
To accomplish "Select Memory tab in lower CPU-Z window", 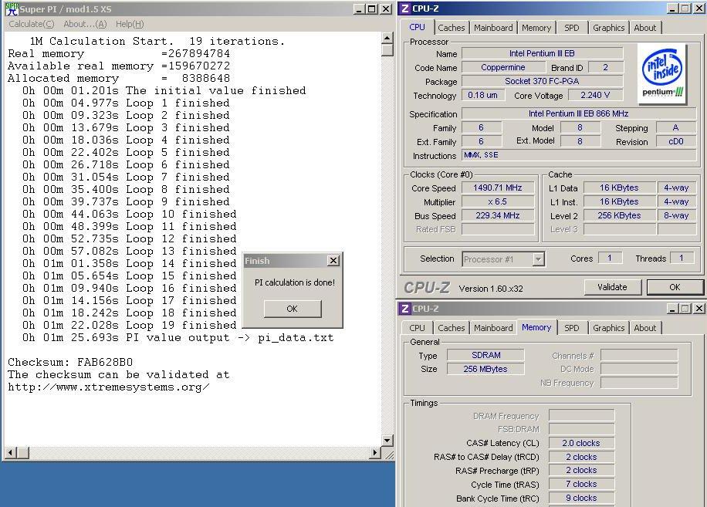I will click(x=536, y=327).
